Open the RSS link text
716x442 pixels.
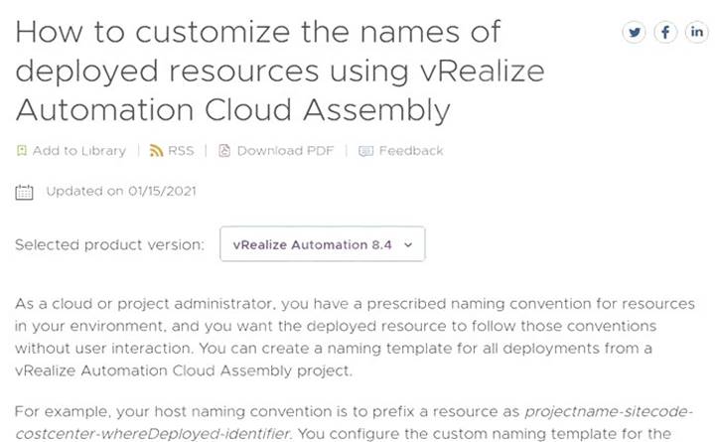click(x=181, y=151)
